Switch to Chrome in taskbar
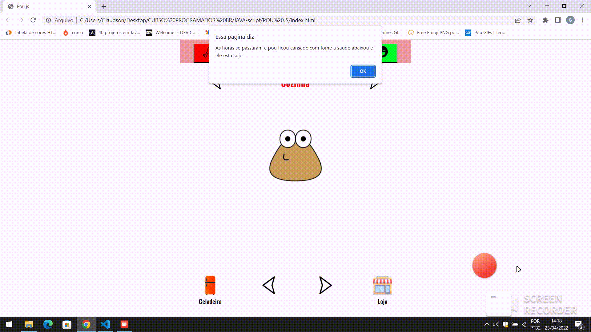This screenshot has height=332, width=591. click(x=86, y=324)
